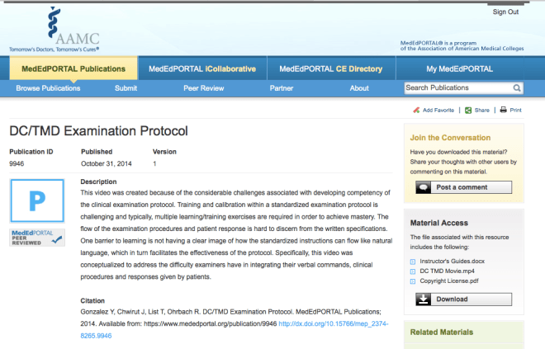Click the Sign Out link
This screenshot has width=545, height=349.
(505, 12)
